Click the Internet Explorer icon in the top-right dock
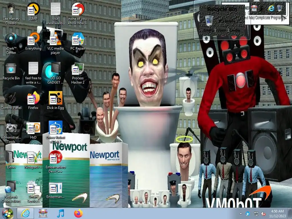 (x=271, y=8)
